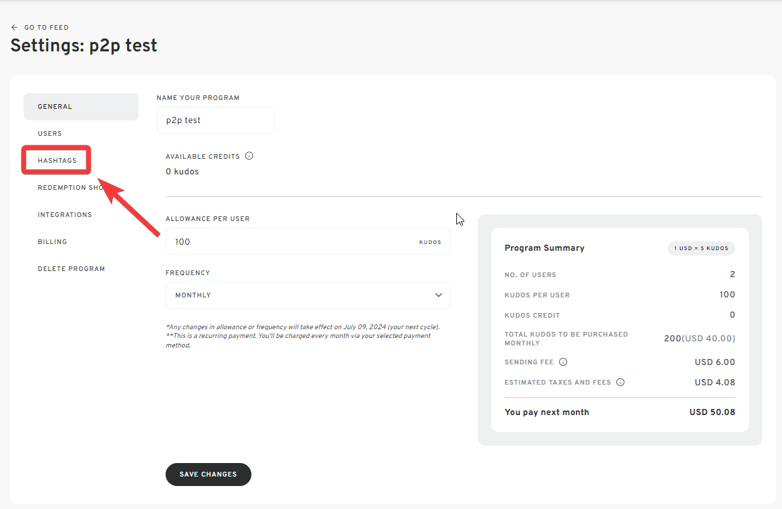Click the program name input field

point(216,120)
